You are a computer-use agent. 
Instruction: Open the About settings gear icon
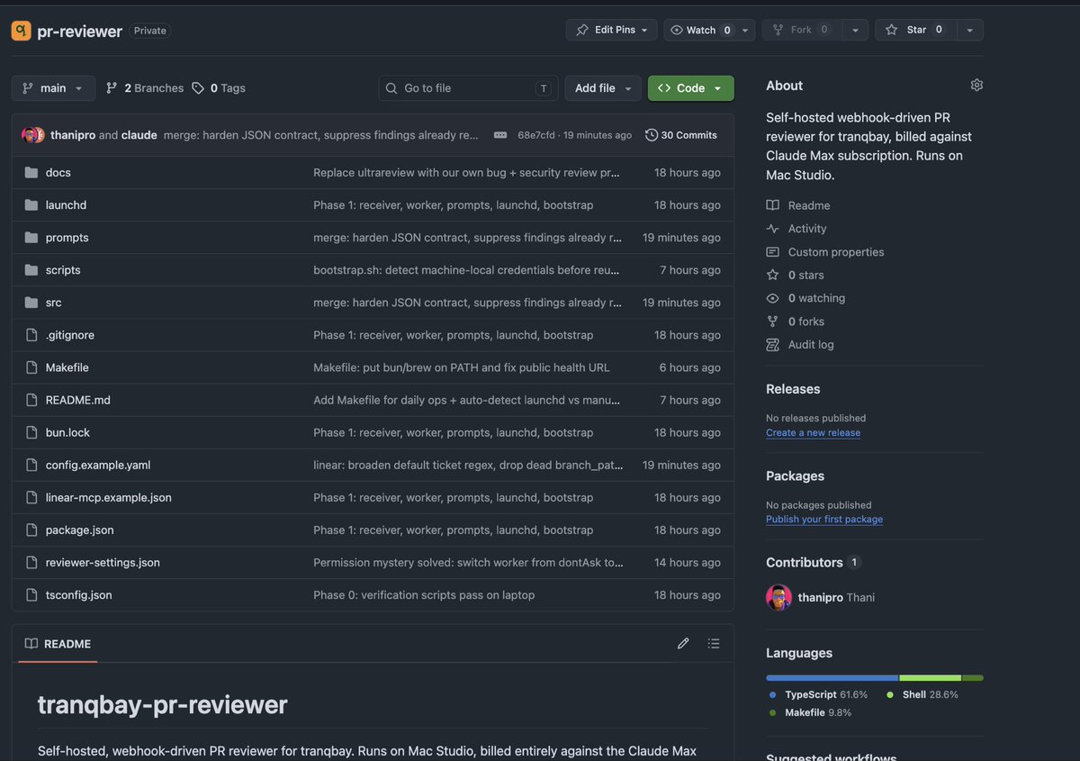[x=976, y=85]
